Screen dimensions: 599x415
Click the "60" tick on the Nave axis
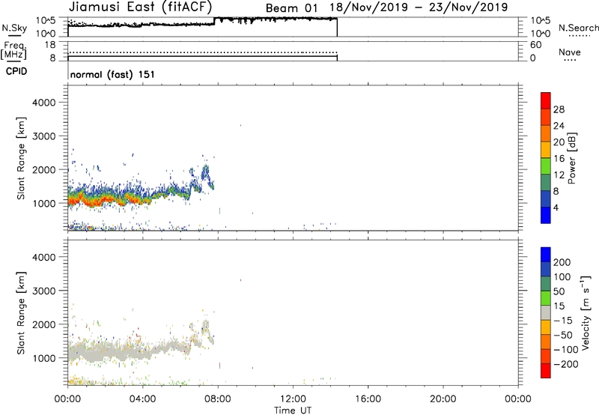click(535, 45)
